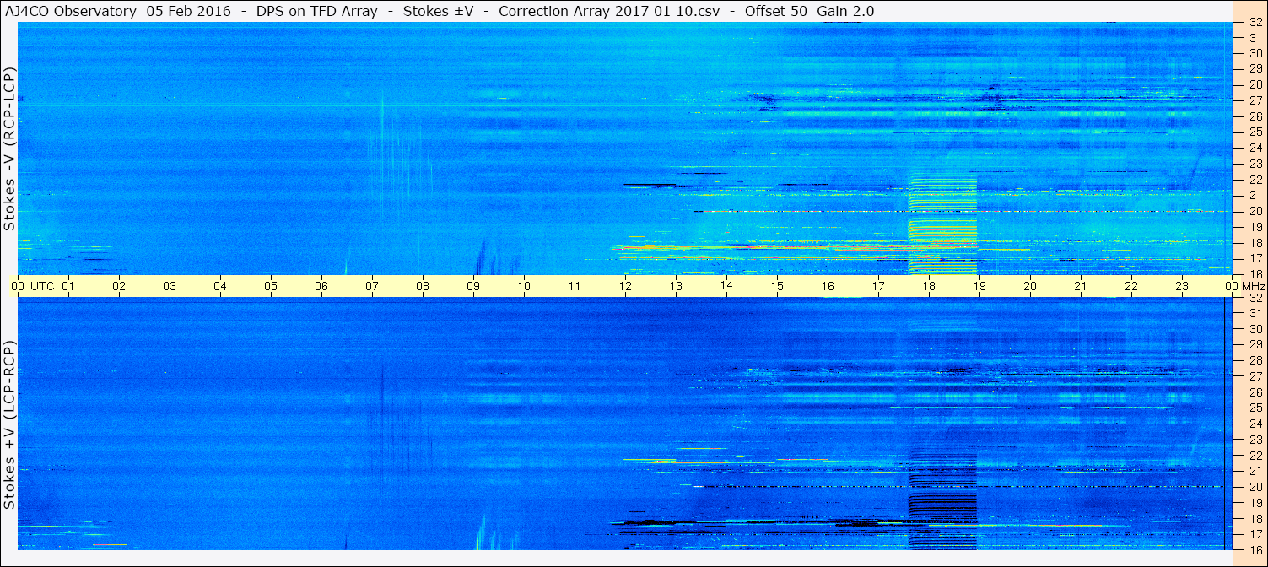The width and height of the screenshot is (1268, 567).
Task: Select the 01 hour tick mark
Action: pyautogui.click(x=68, y=287)
